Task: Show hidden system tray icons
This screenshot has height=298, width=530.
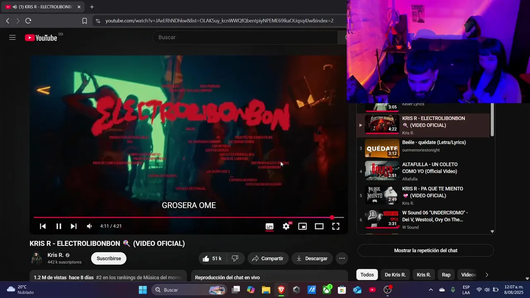Action: (x=431, y=290)
